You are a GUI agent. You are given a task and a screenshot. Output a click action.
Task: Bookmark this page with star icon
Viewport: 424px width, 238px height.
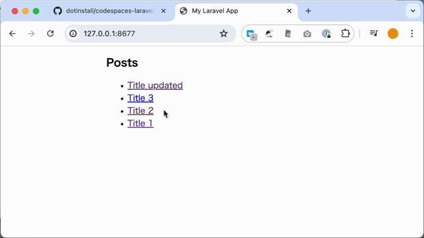point(224,34)
